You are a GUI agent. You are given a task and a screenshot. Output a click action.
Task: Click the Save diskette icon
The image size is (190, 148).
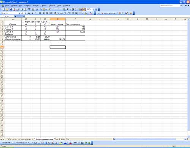tap(11, 9)
